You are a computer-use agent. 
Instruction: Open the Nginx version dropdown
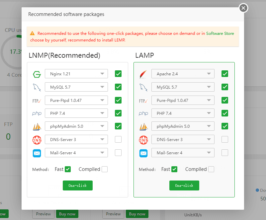[x=76, y=74]
